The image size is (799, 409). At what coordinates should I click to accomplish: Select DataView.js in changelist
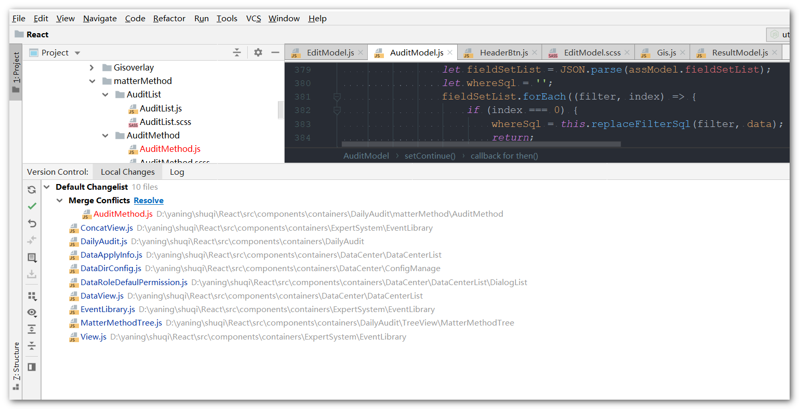point(102,296)
